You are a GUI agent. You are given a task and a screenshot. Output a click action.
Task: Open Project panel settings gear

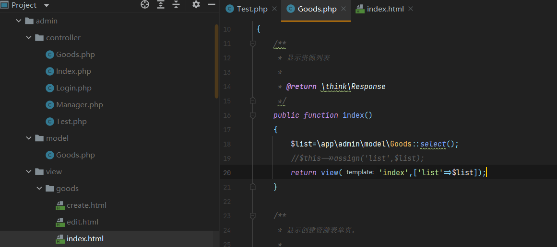click(x=196, y=5)
